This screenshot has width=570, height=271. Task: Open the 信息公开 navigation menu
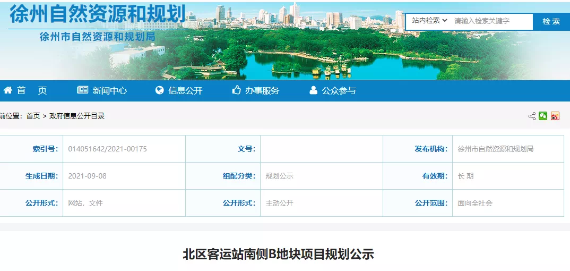185,90
